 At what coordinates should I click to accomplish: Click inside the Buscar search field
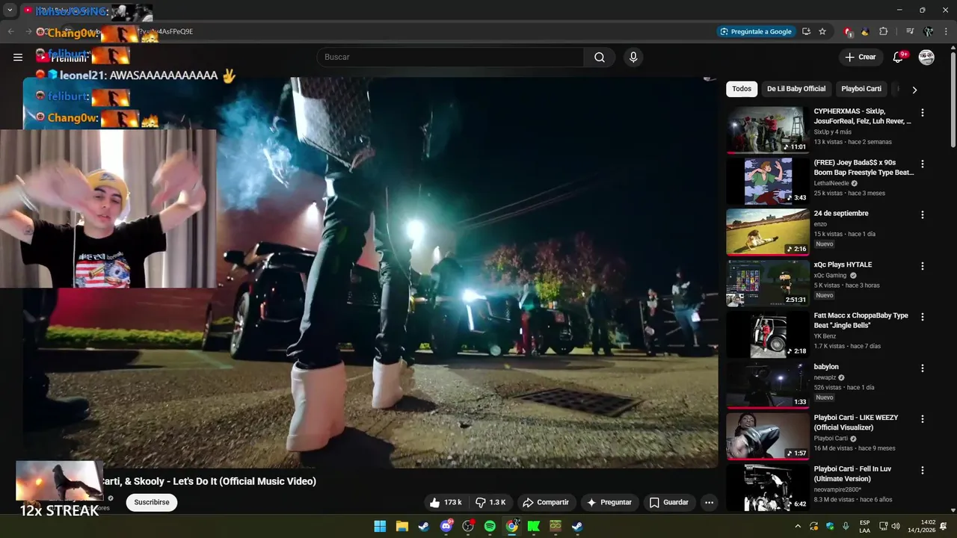pyautogui.click(x=450, y=57)
